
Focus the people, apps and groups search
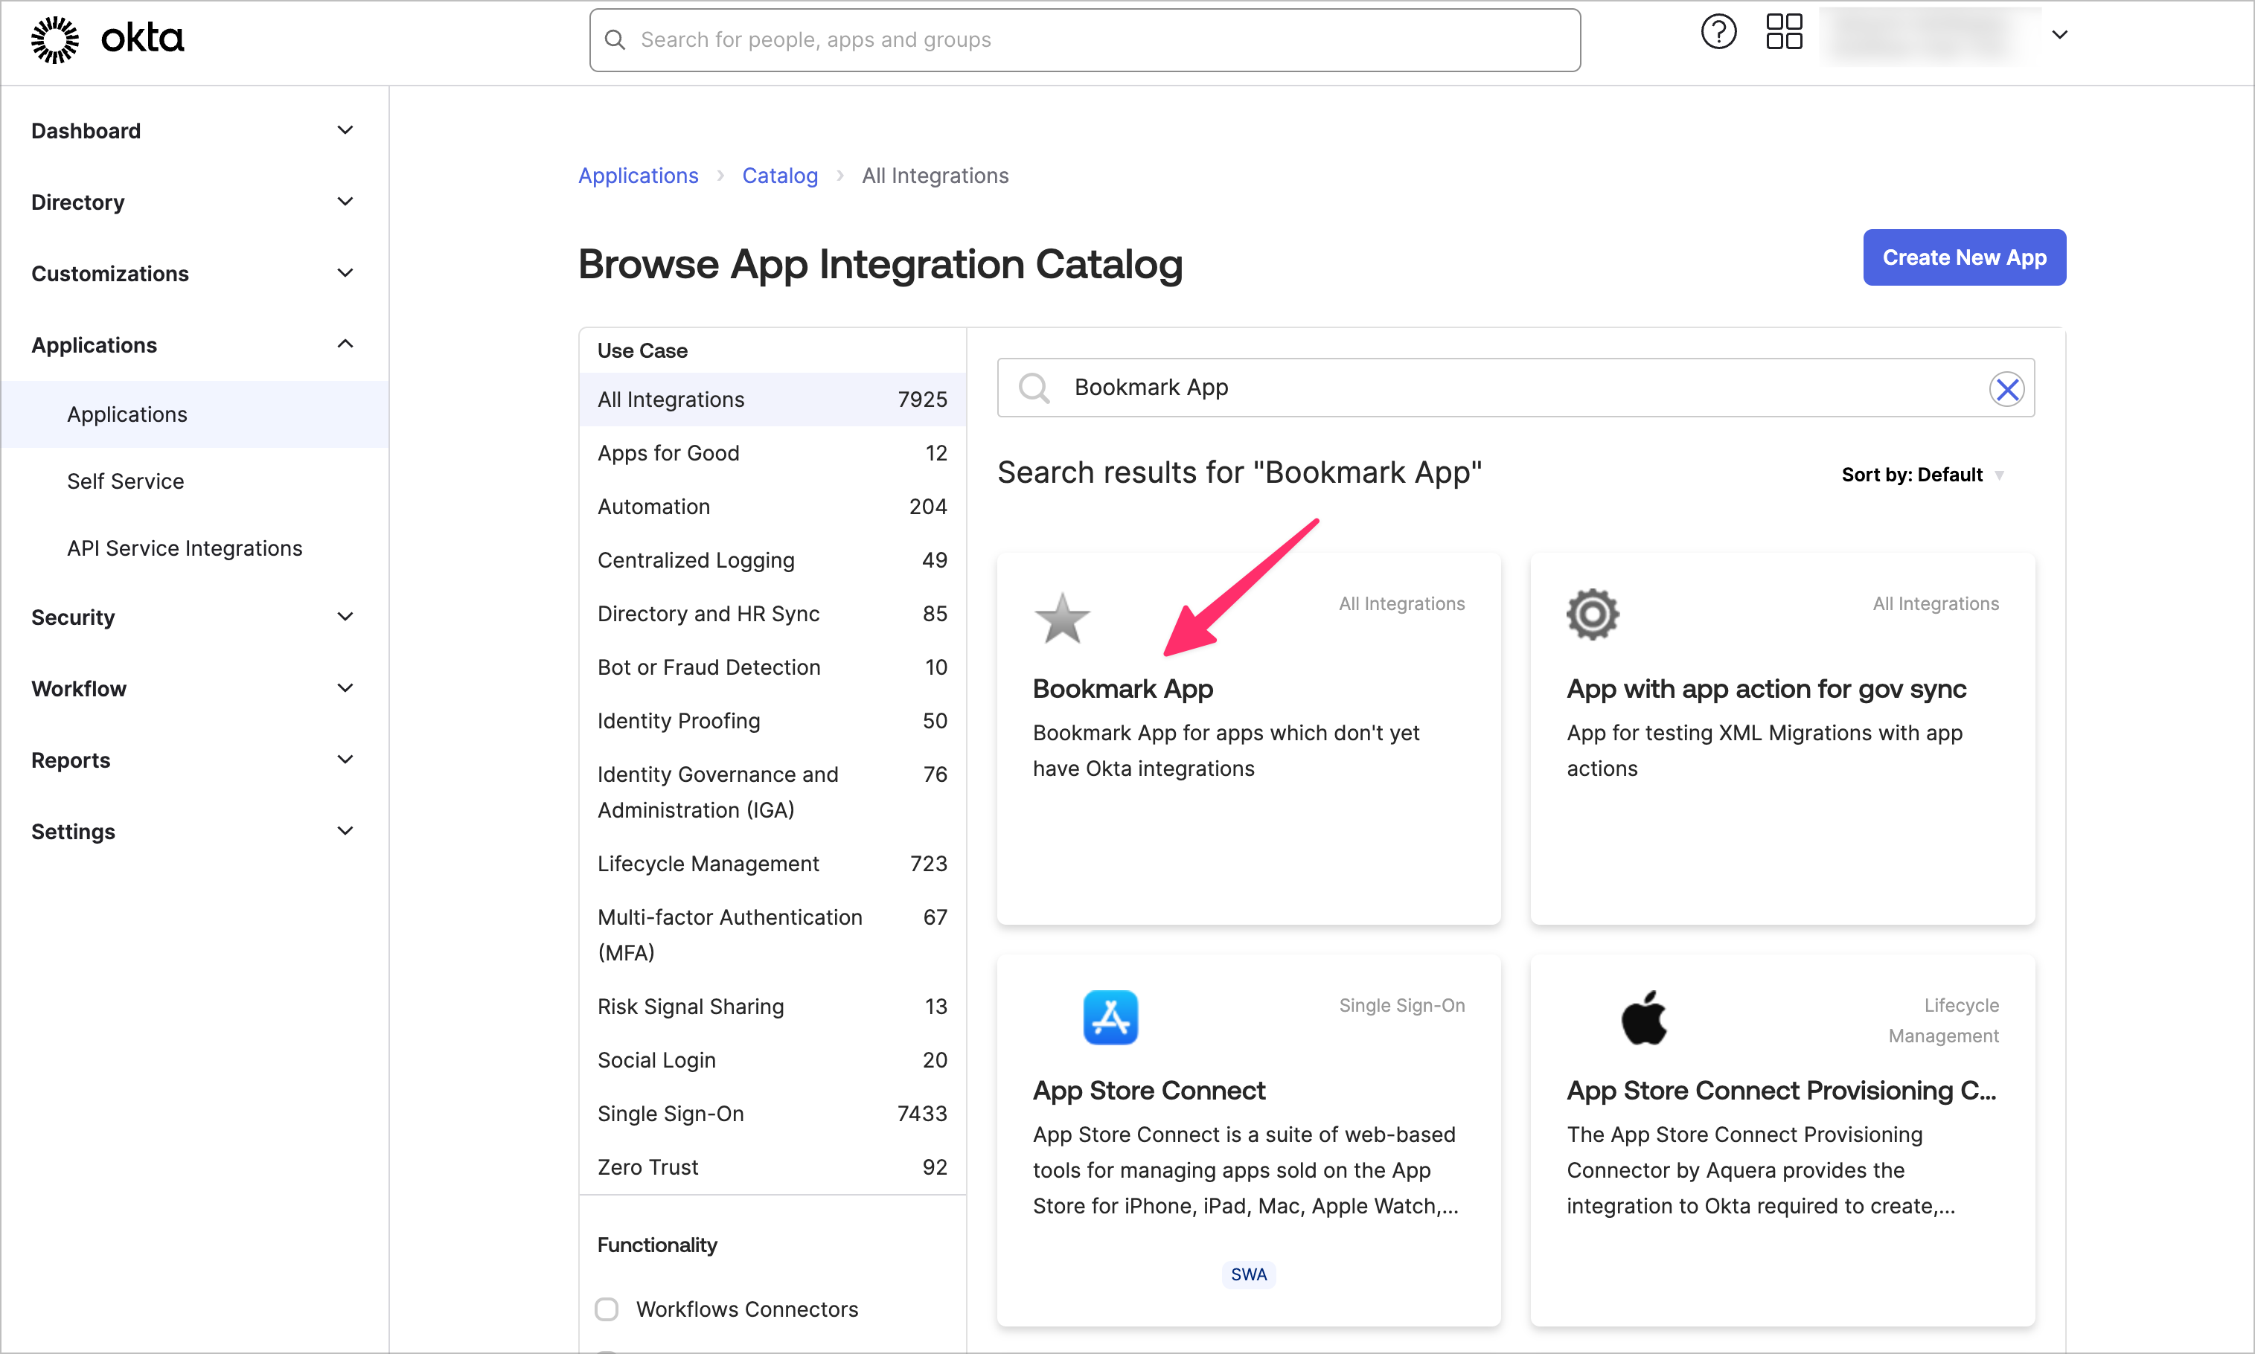pos(1084,40)
